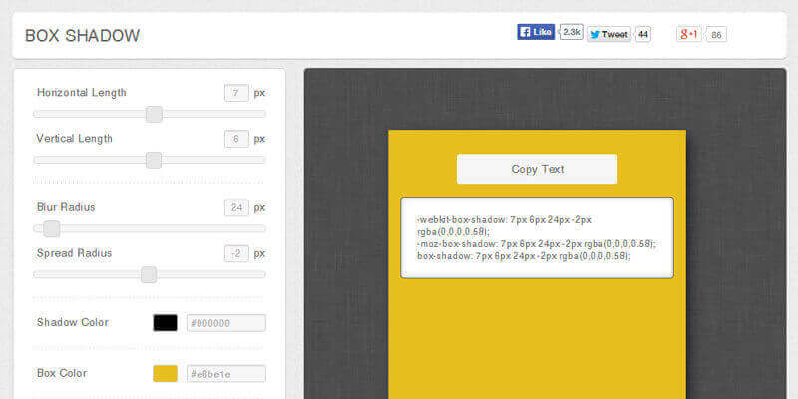Click the Spread Radius slider handle
The height and width of the screenshot is (399, 798).
(x=149, y=274)
